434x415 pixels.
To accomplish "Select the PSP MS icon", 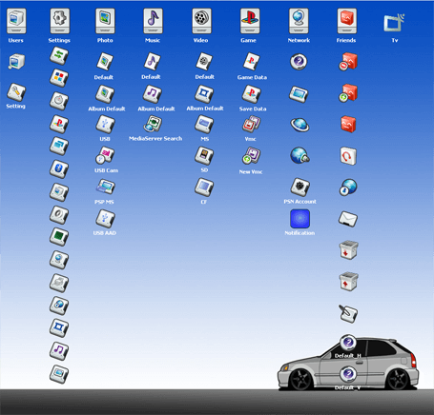I will point(106,187).
